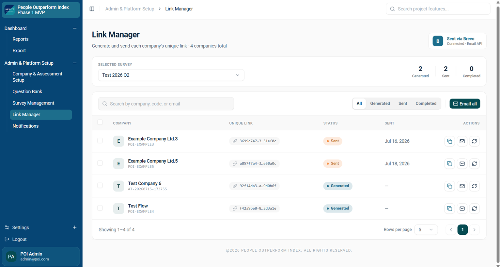Copy link for Example Company Ltd.3
Image resolution: width=500 pixels, height=267 pixels.
click(x=449, y=141)
